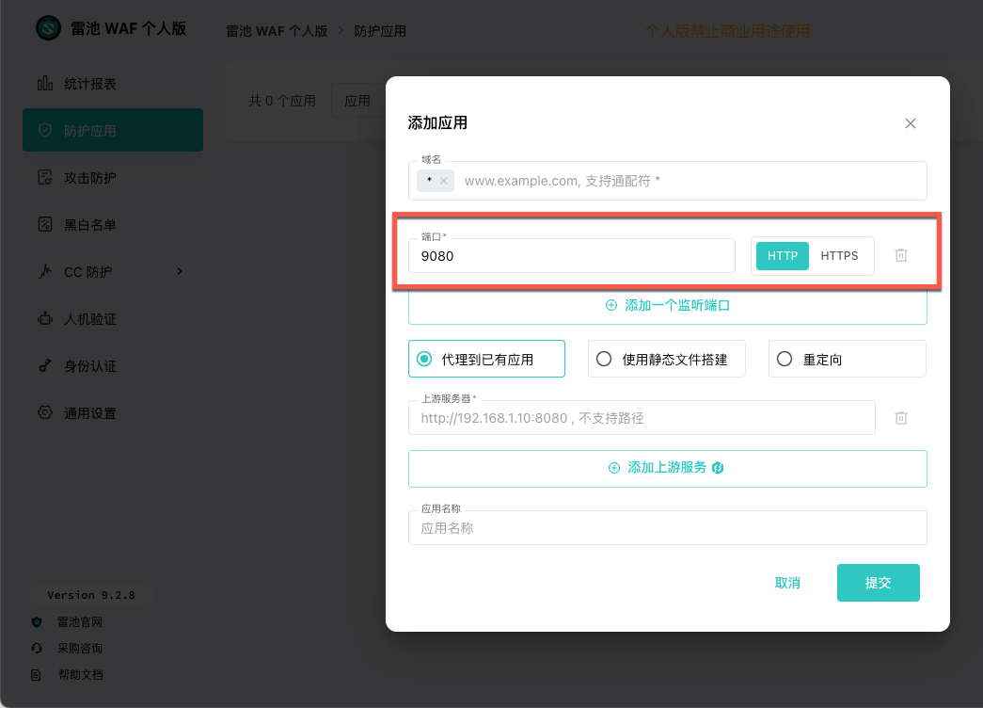983x708 pixels.
Task: Click the robot icon for 人机验证
Action: click(44, 319)
